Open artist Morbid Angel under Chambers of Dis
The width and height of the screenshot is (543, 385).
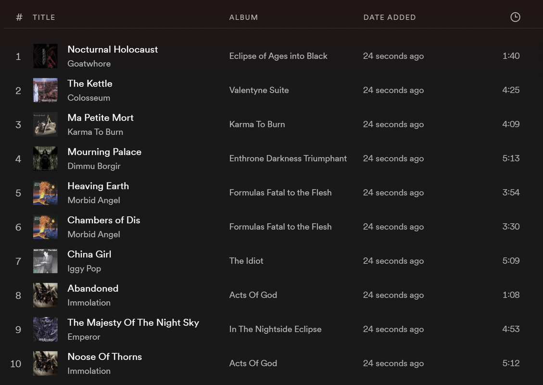pyautogui.click(x=94, y=234)
